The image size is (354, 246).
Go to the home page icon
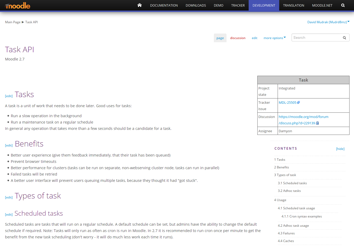(x=140, y=5)
